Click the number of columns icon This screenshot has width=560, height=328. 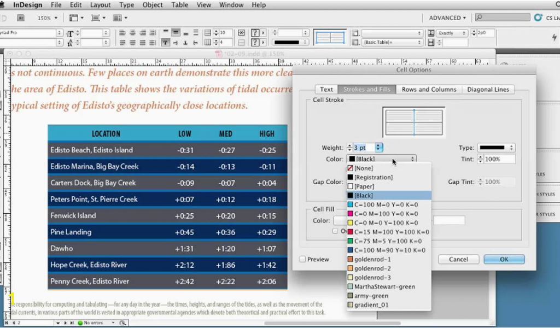207,43
